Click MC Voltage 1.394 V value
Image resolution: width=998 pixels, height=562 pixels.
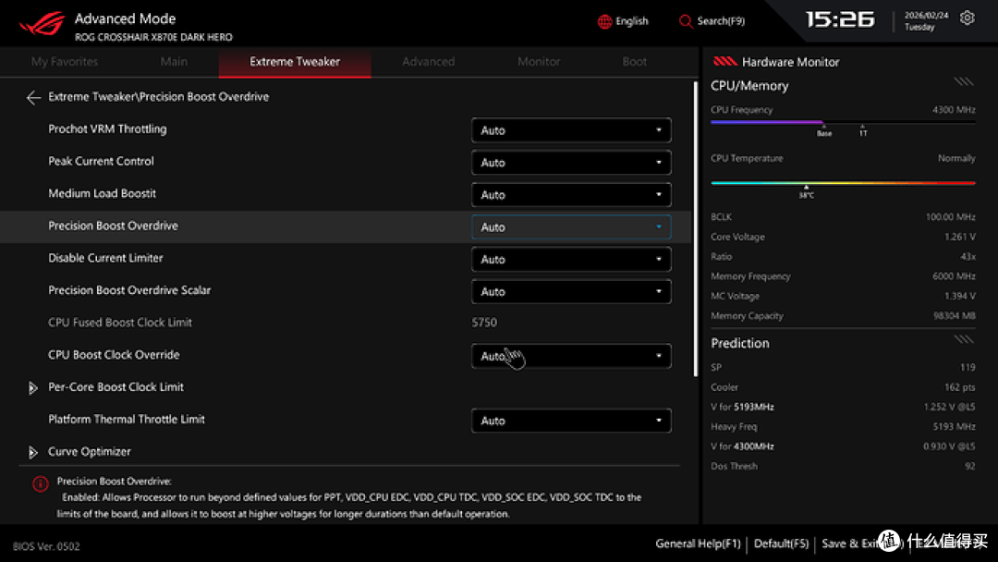click(x=960, y=296)
